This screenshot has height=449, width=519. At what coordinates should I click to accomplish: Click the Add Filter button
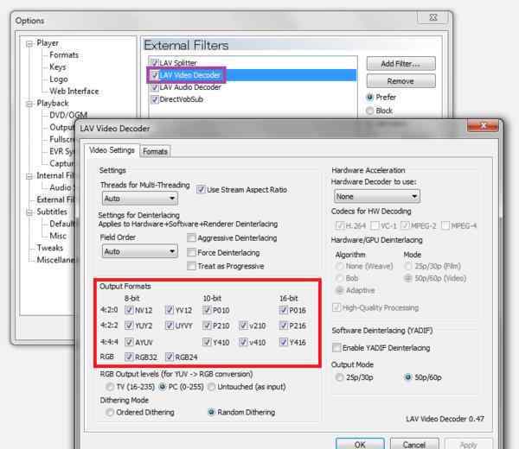click(400, 64)
